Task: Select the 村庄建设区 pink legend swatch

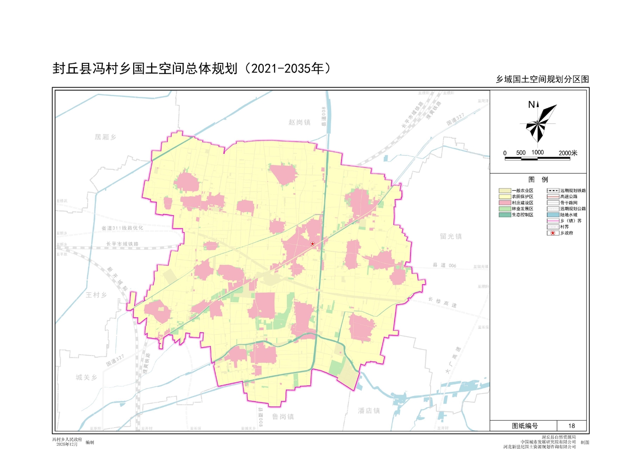Action: point(505,203)
